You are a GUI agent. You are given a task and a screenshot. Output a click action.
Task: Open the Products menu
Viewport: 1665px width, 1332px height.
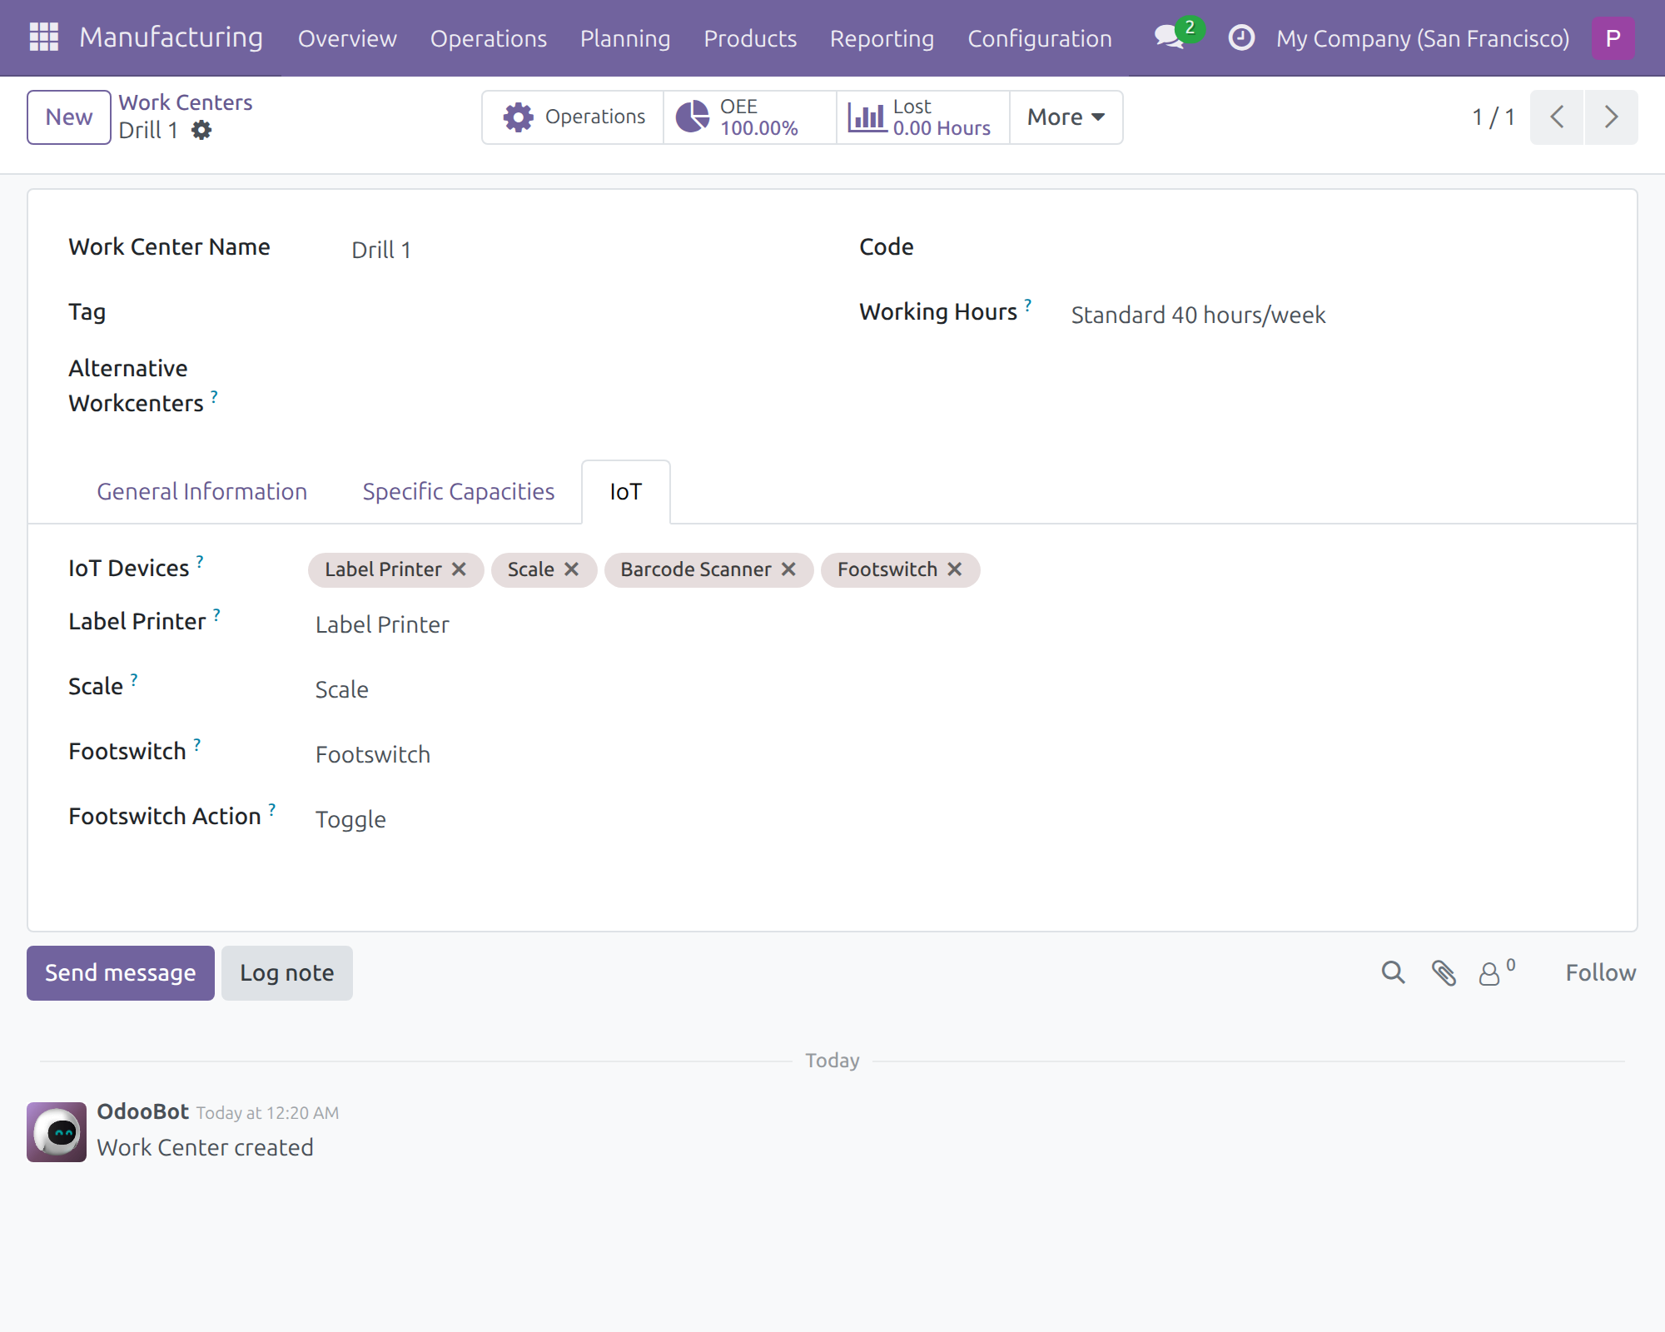[750, 38]
